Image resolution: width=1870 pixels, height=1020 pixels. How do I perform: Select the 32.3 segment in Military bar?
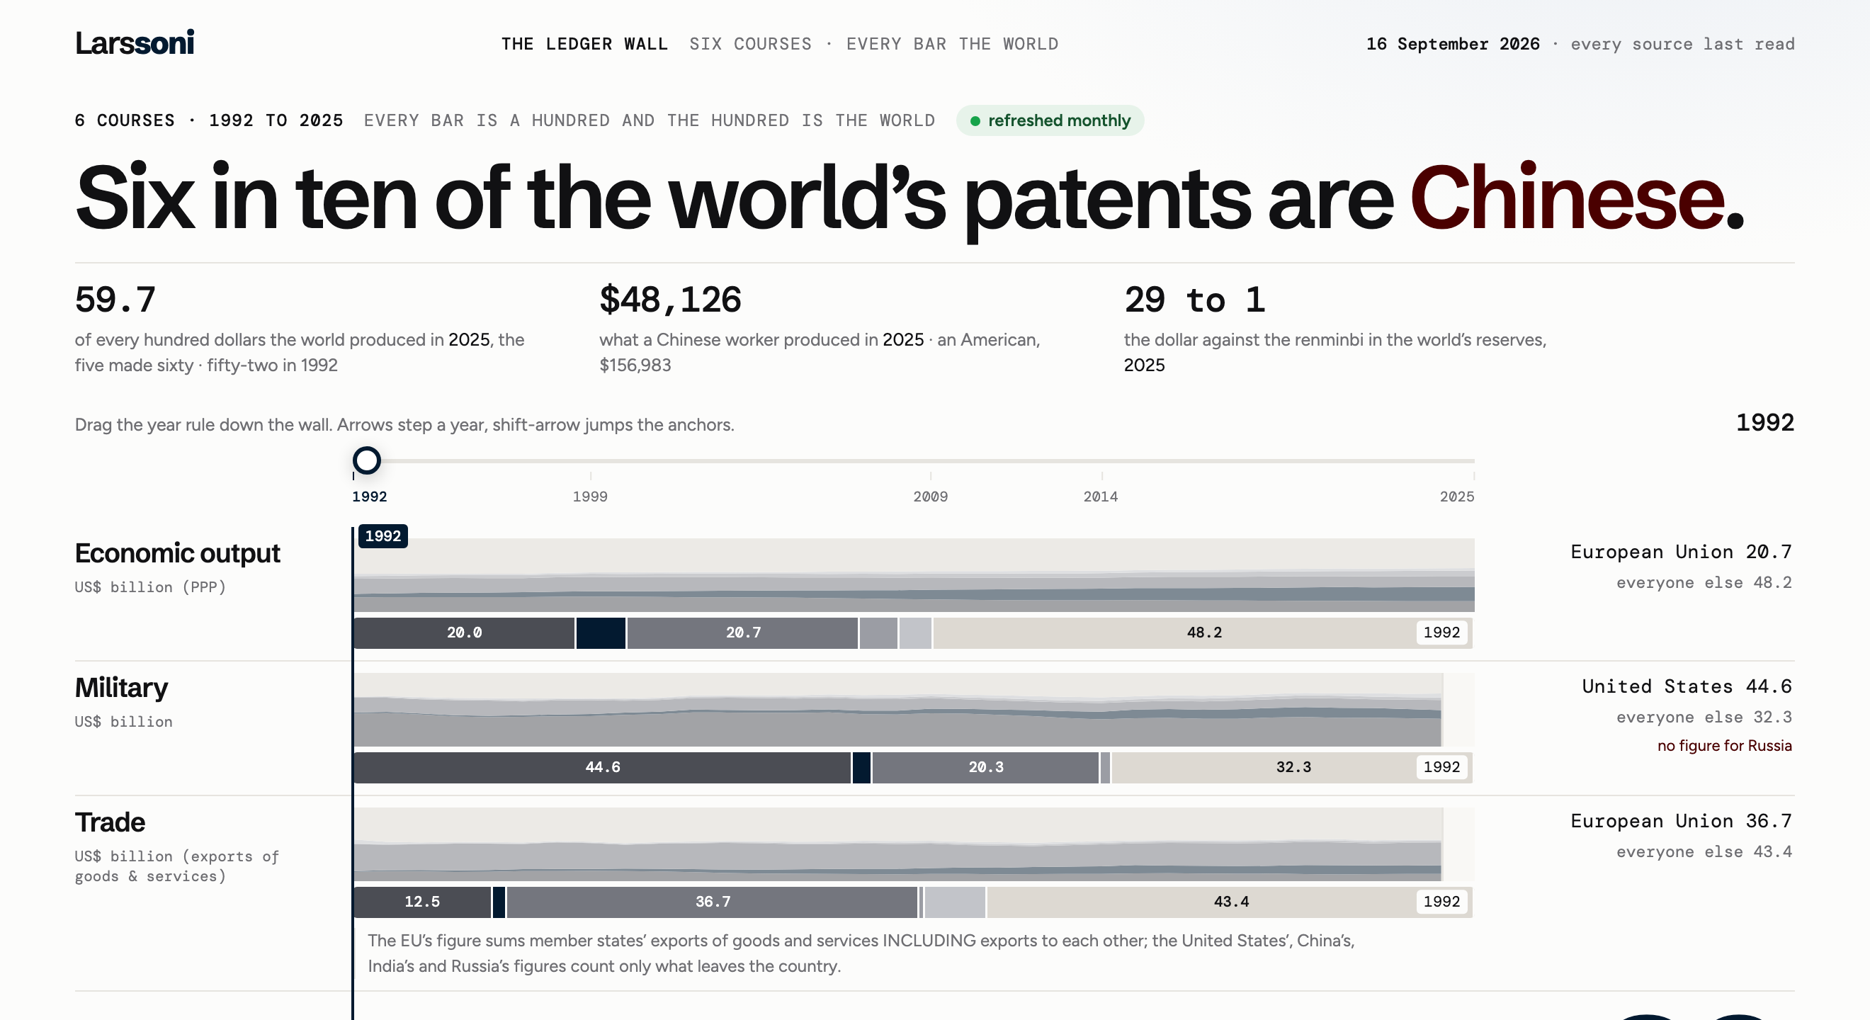[1292, 767]
